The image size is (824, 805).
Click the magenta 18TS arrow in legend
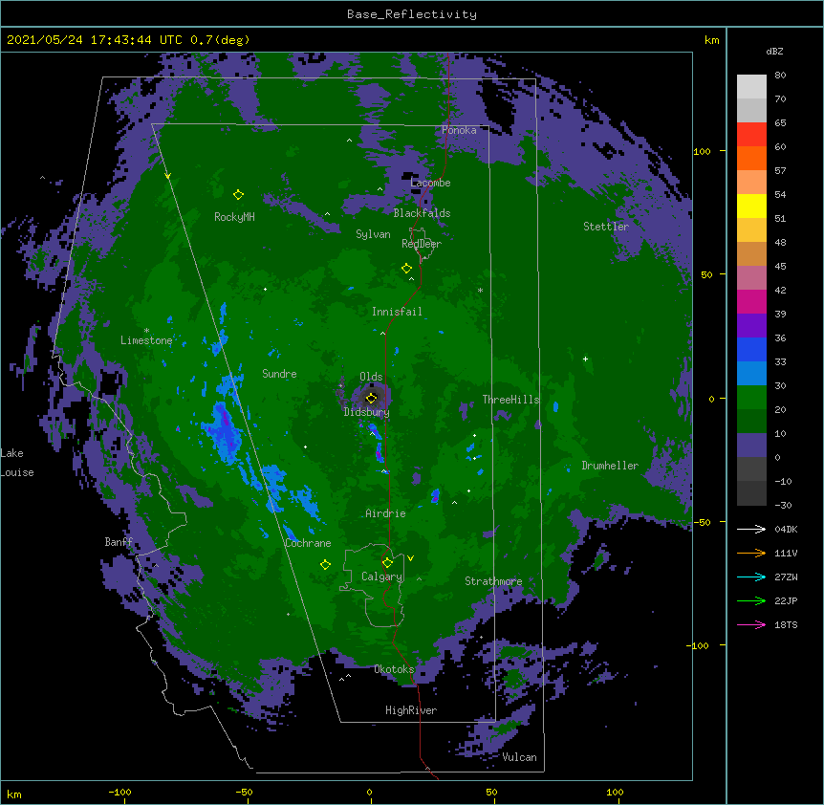click(751, 624)
